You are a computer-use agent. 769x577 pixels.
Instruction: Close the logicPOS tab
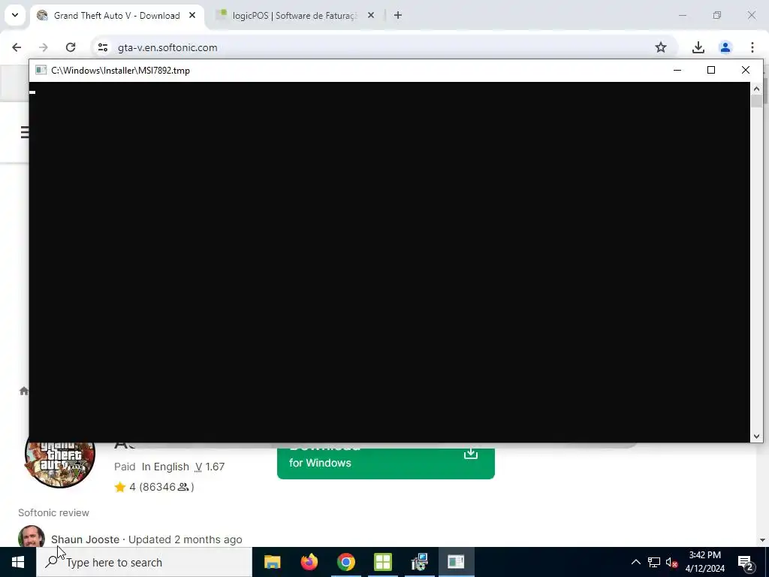pyautogui.click(x=371, y=16)
